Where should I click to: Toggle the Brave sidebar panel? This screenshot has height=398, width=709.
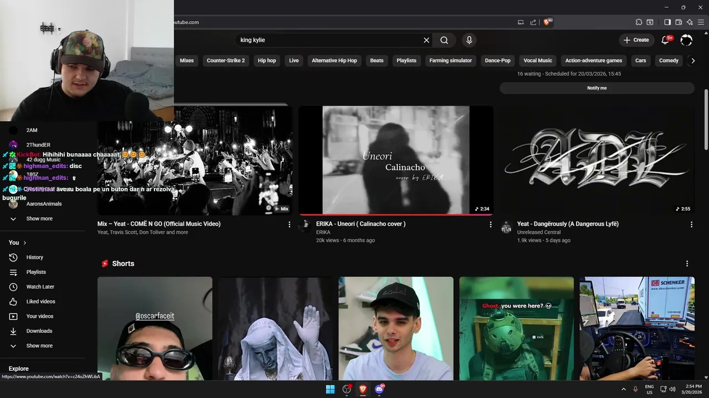[x=667, y=22]
